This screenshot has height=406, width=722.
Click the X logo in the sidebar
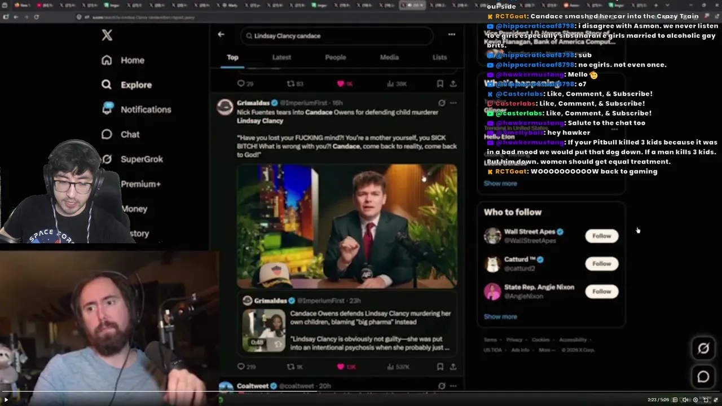(x=107, y=36)
